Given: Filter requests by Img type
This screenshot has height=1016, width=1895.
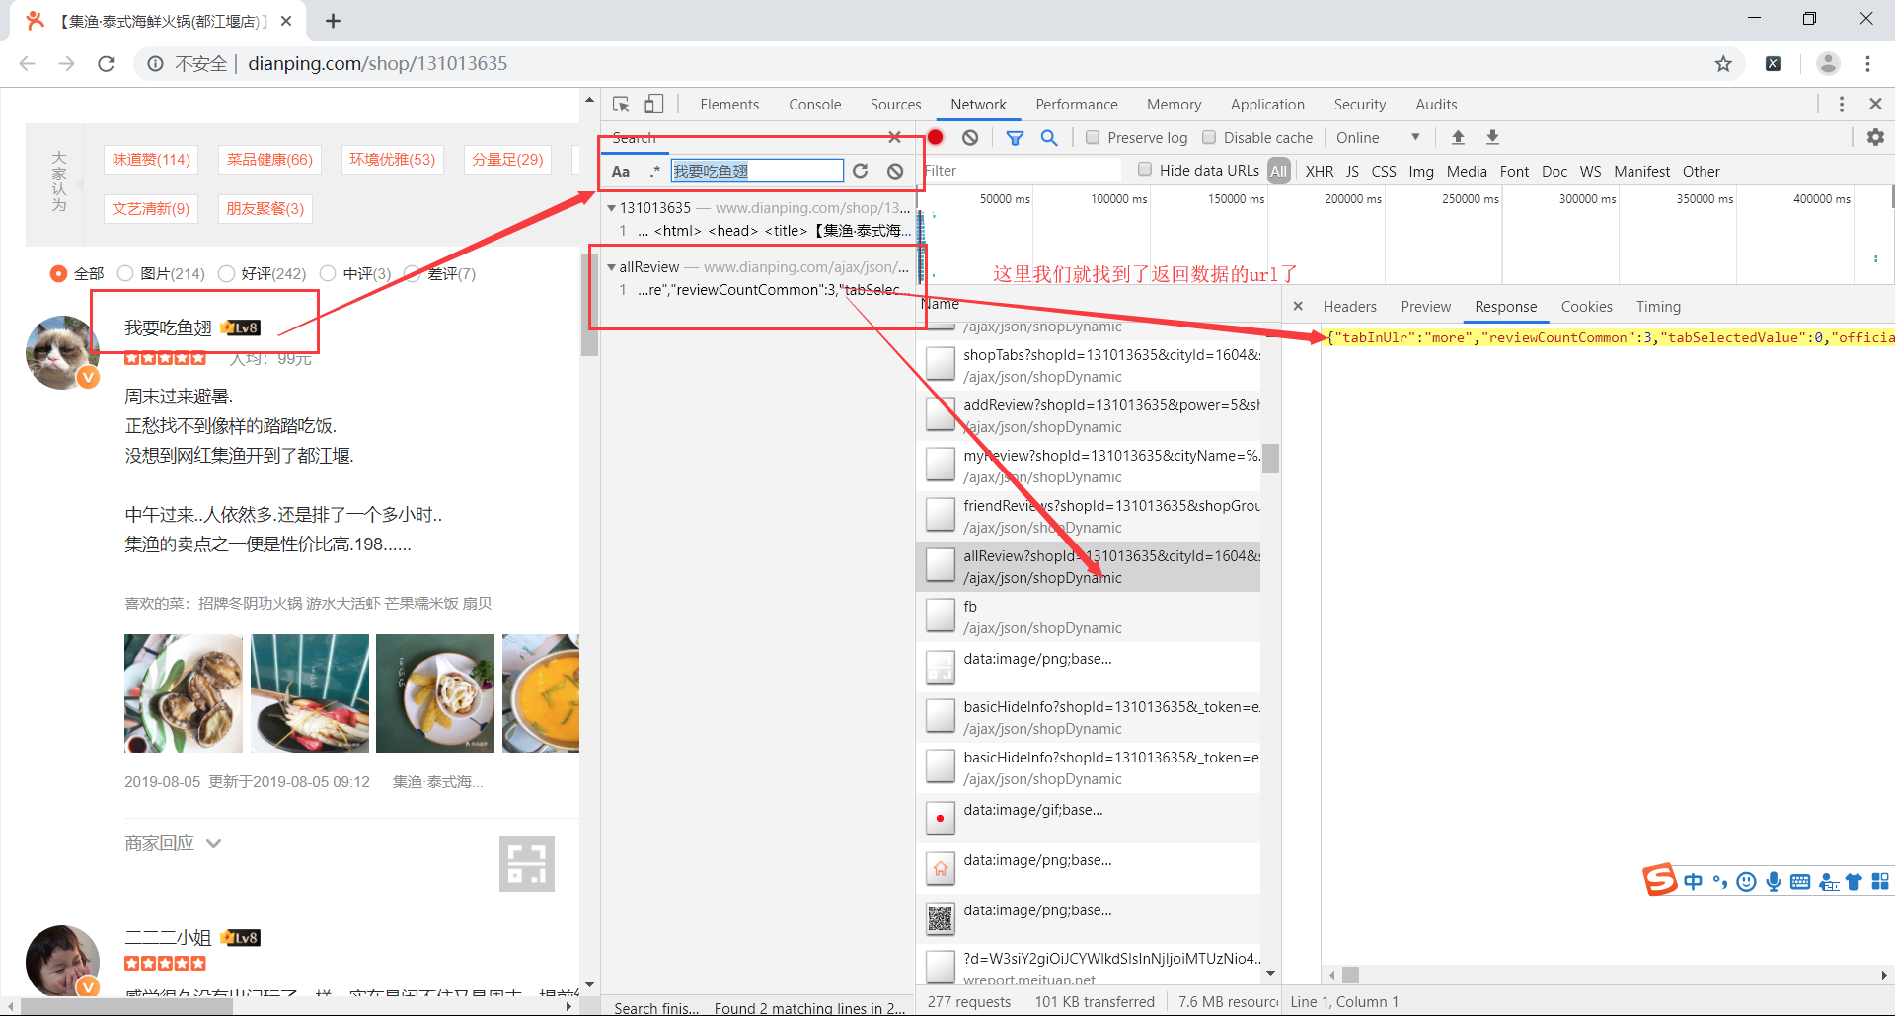Looking at the screenshot, I should [1420, 172].
